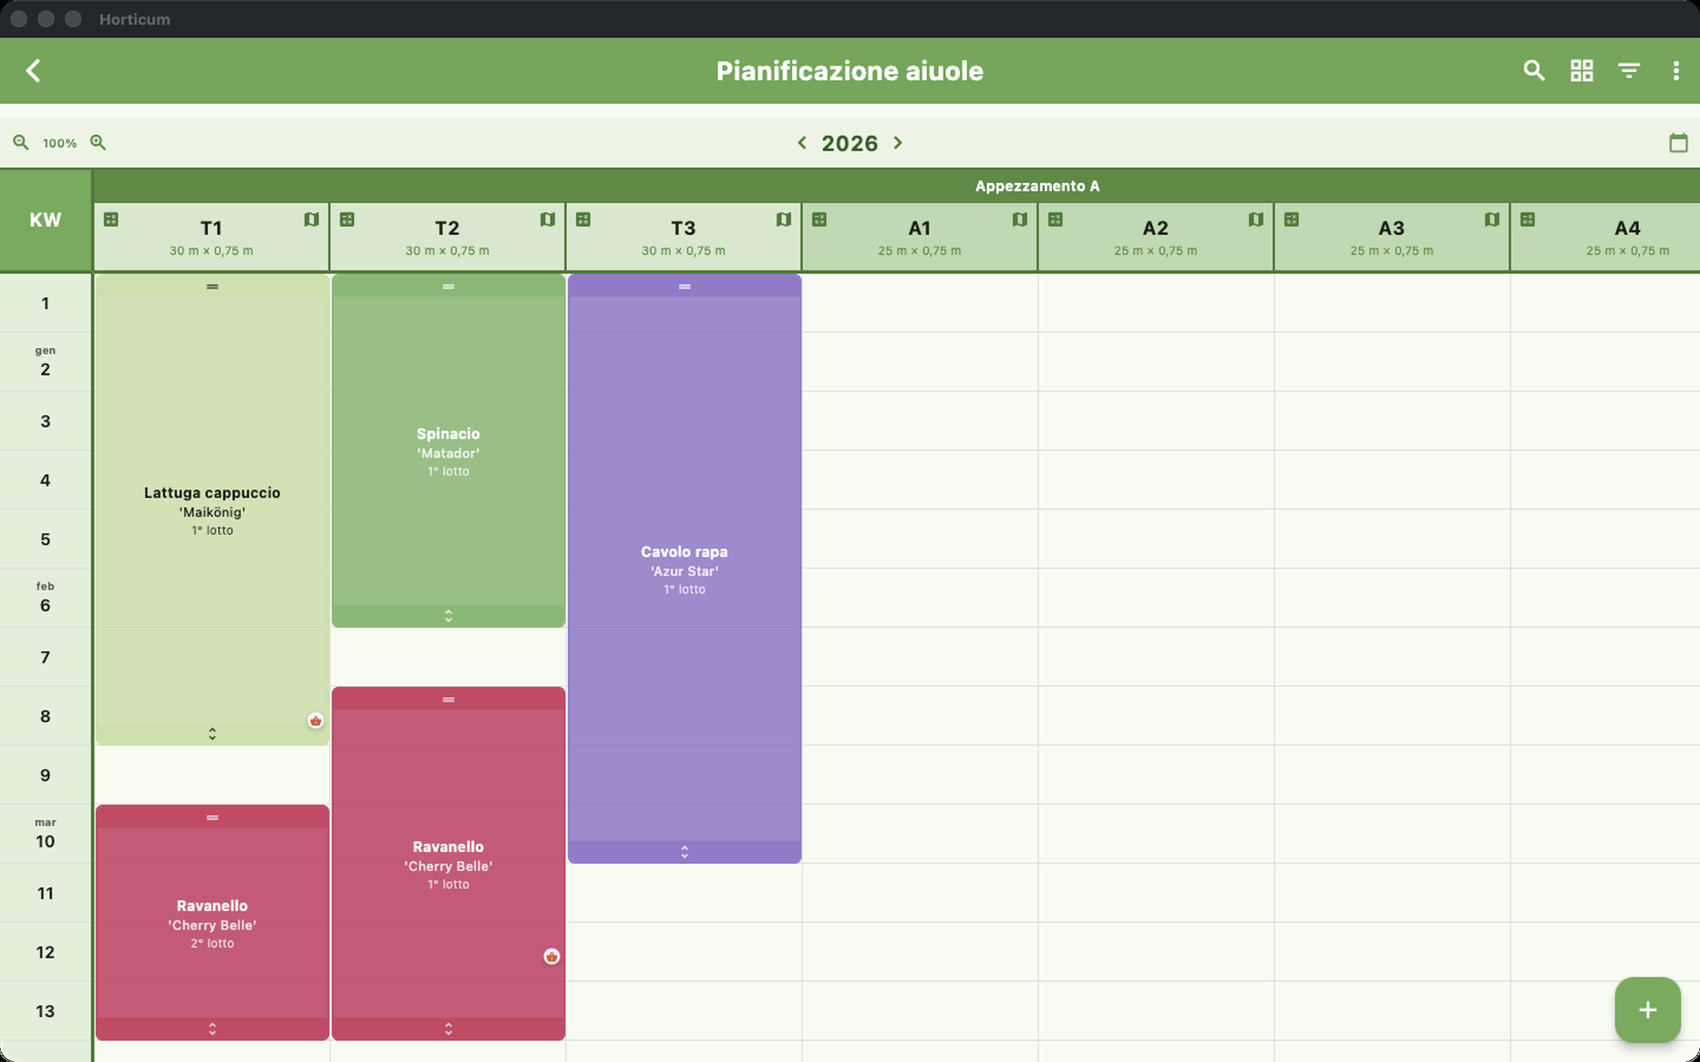The height and width of the screenshot is (1062, 1700).
Task: Click the add new planting plus button
Action: (x=1647, y=1010)
